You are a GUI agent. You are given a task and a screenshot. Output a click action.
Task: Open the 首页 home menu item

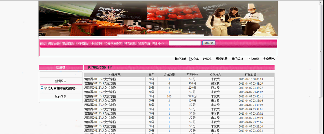(43, 44)
